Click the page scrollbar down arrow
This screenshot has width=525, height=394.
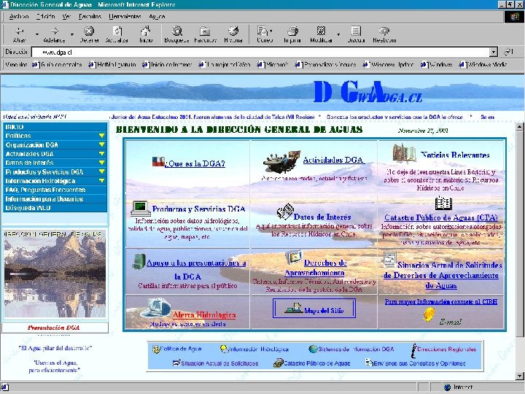520,376
